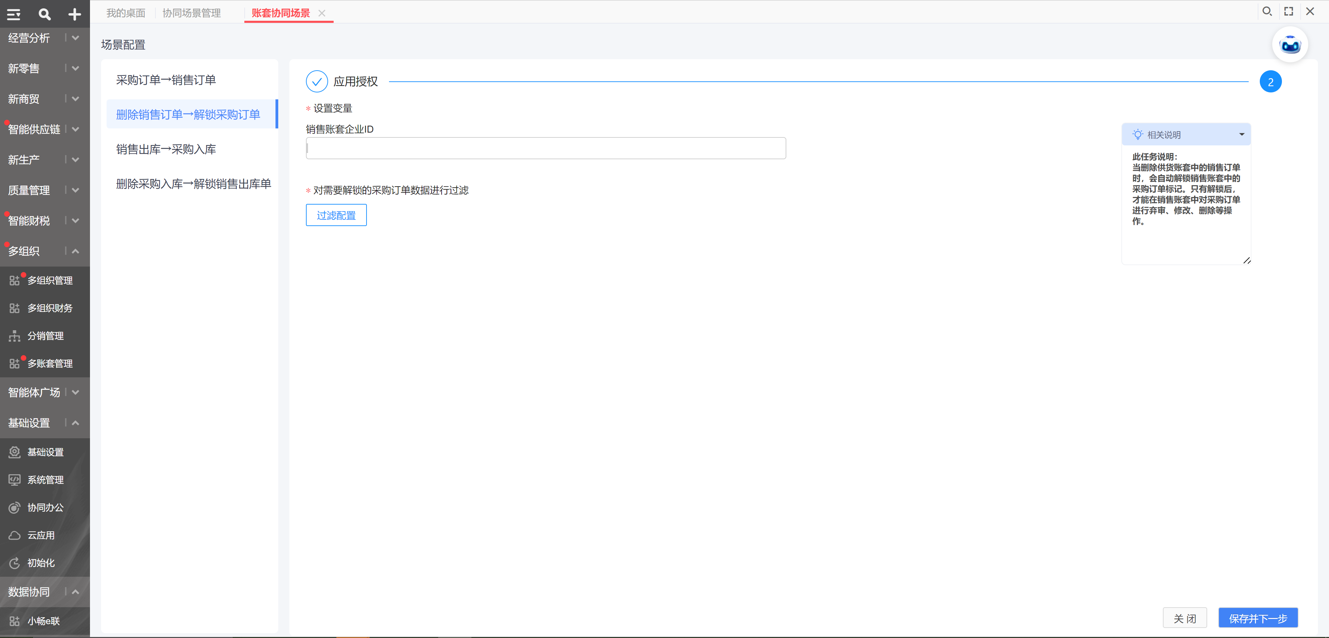This screenshot has width=1329, height=638.
Task: Collapse the 基础设置 section chevron
Action: click(x=76, y=423)
